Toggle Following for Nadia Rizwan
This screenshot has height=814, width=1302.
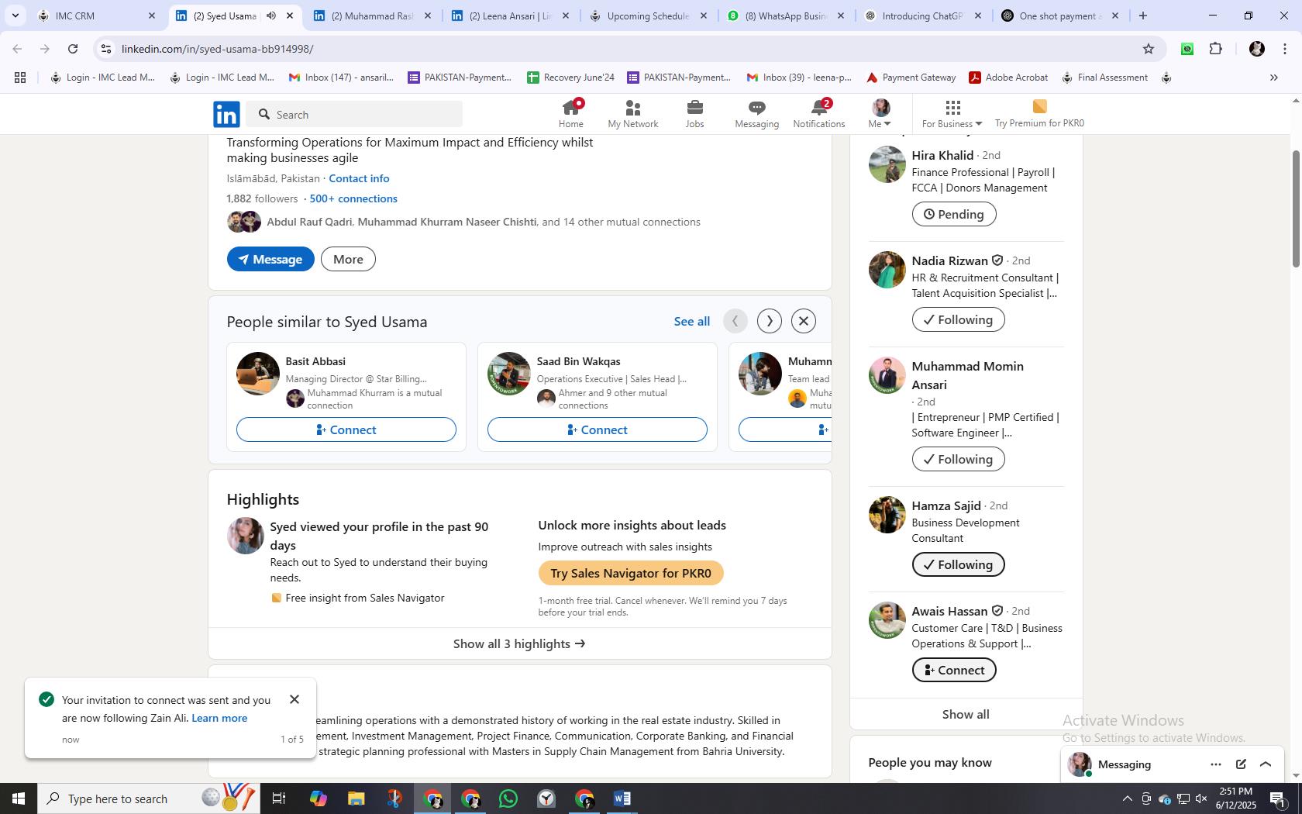pos(958,319)
